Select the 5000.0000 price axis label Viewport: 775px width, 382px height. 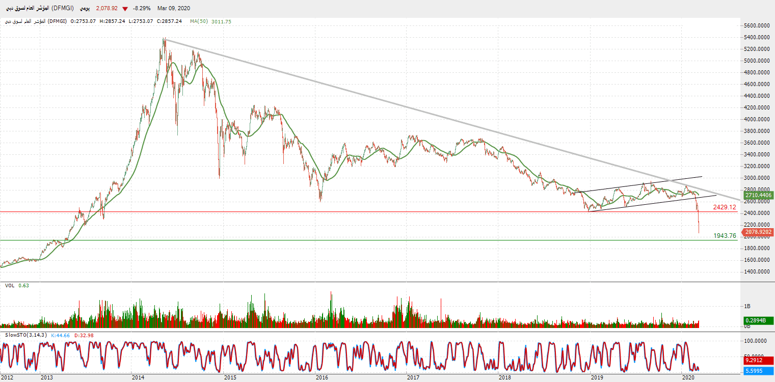pyautogui.click(x=756, y=61)
